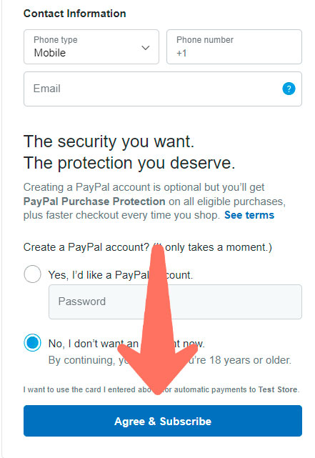Image resolution: width=315 pixels, height=458 pixels.
Task: Focus the Phone number input field
Action: tap(234, 46)
